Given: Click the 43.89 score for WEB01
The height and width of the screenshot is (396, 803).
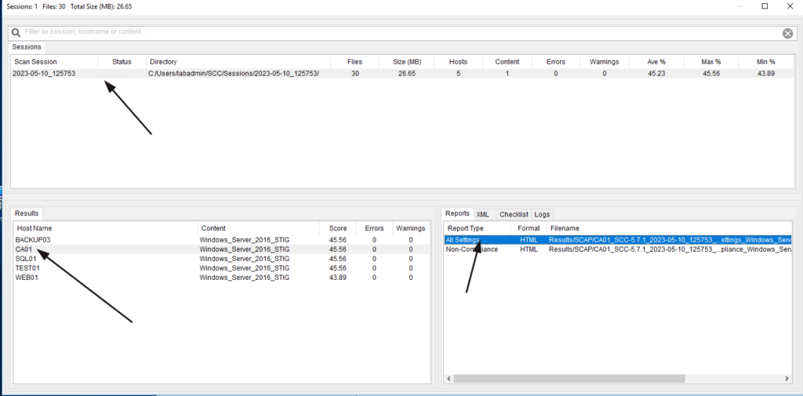Looking at the screenshot, I should pos(338,277).
